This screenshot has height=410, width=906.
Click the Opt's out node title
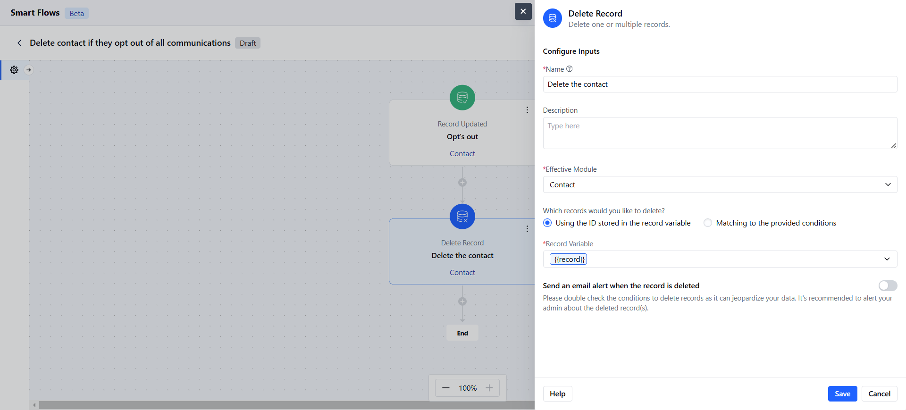[x=462, y=137]
